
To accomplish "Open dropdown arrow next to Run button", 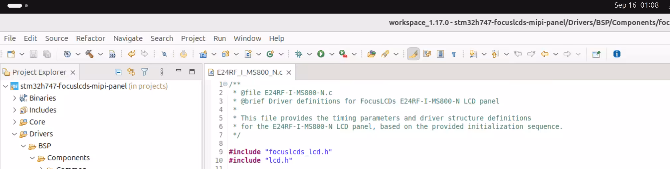I will [x=331, y=54].
